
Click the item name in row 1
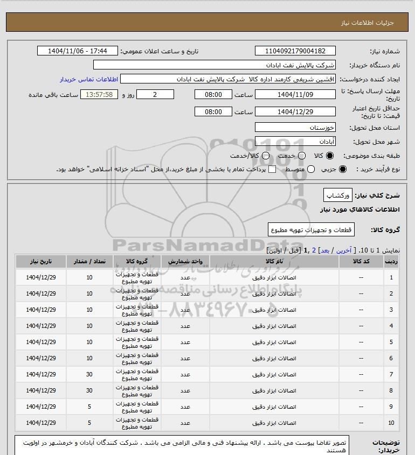274,278
